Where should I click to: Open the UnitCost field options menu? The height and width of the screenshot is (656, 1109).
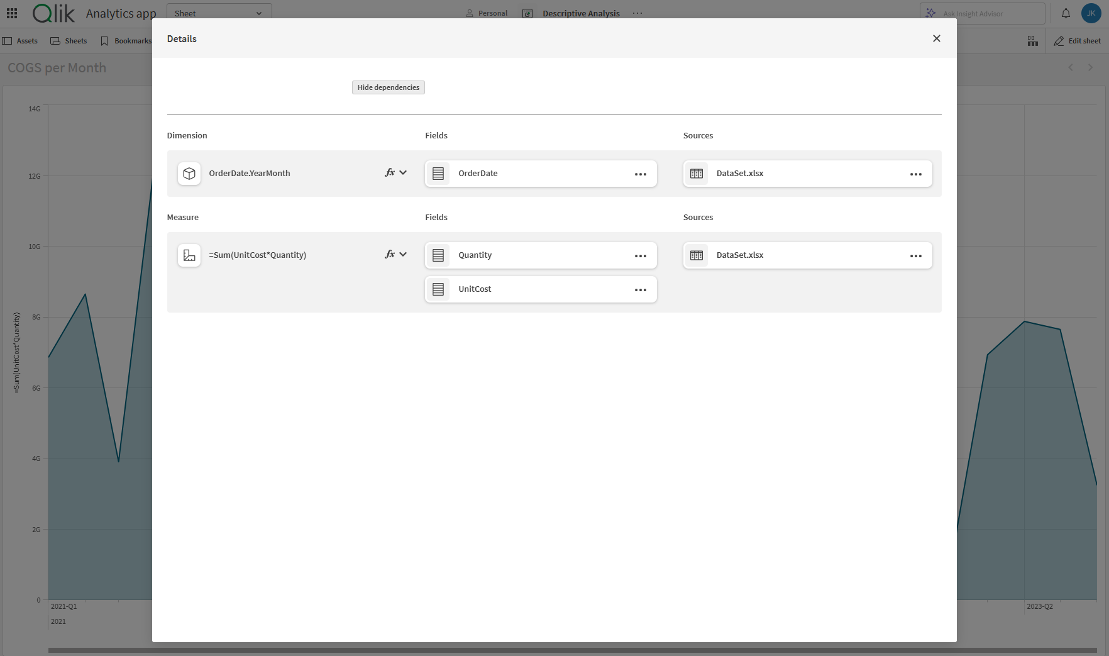click(x=640, y=290)
